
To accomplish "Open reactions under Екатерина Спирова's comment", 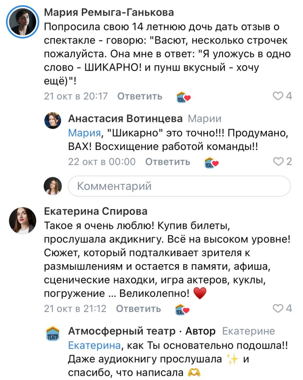I will 182,309.
